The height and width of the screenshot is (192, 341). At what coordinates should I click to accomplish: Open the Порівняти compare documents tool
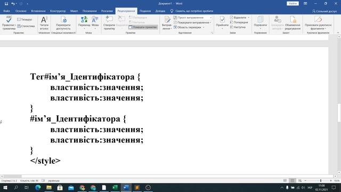tap(260, 22)
